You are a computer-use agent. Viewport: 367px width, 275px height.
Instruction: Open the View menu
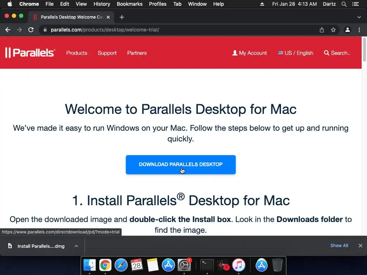point(81,4)
